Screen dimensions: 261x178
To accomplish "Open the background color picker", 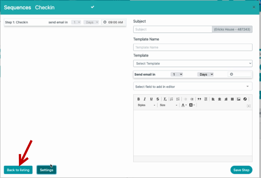I will click(192, 105).
